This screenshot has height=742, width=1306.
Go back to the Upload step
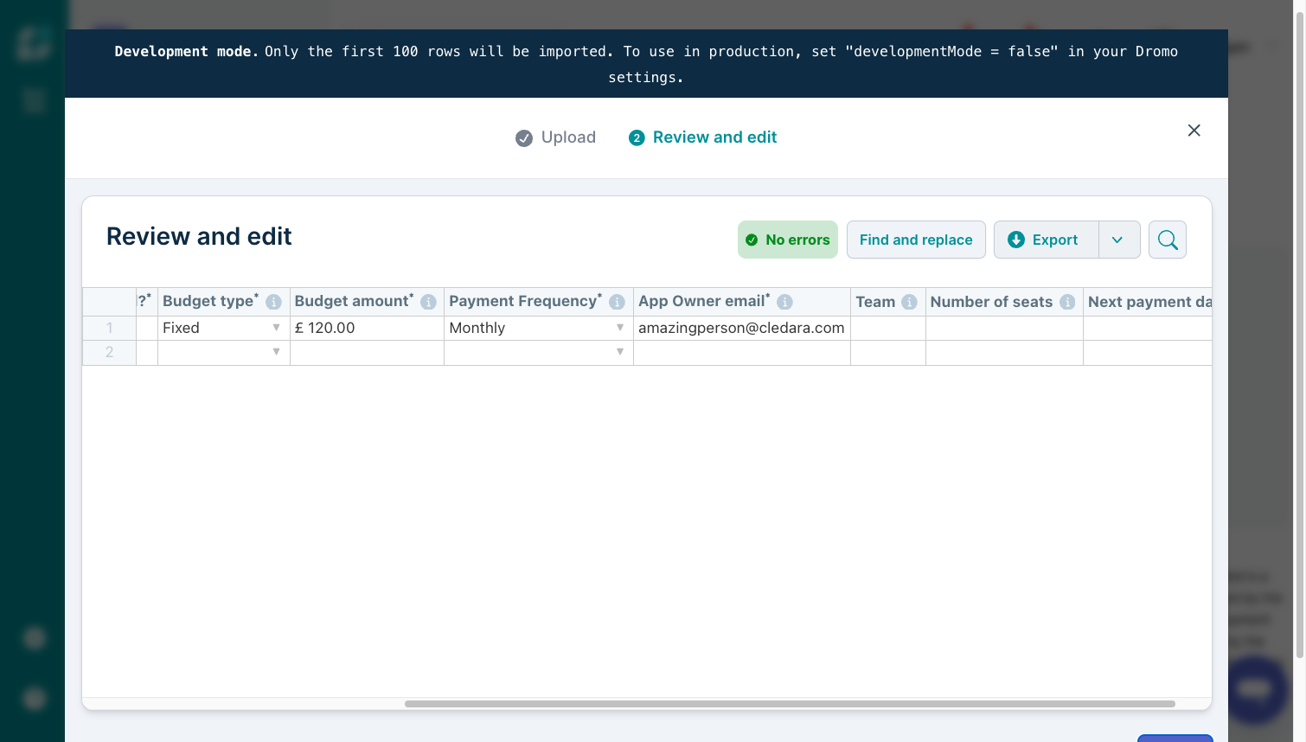pos(555,138)
